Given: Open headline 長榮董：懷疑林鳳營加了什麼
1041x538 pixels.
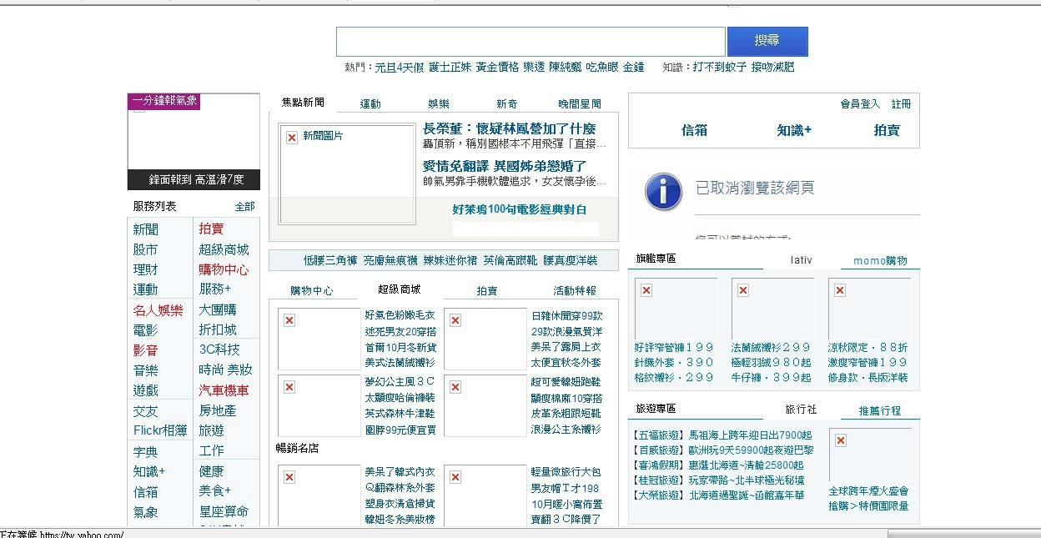Looking at the screenshot, I should 510,128.
